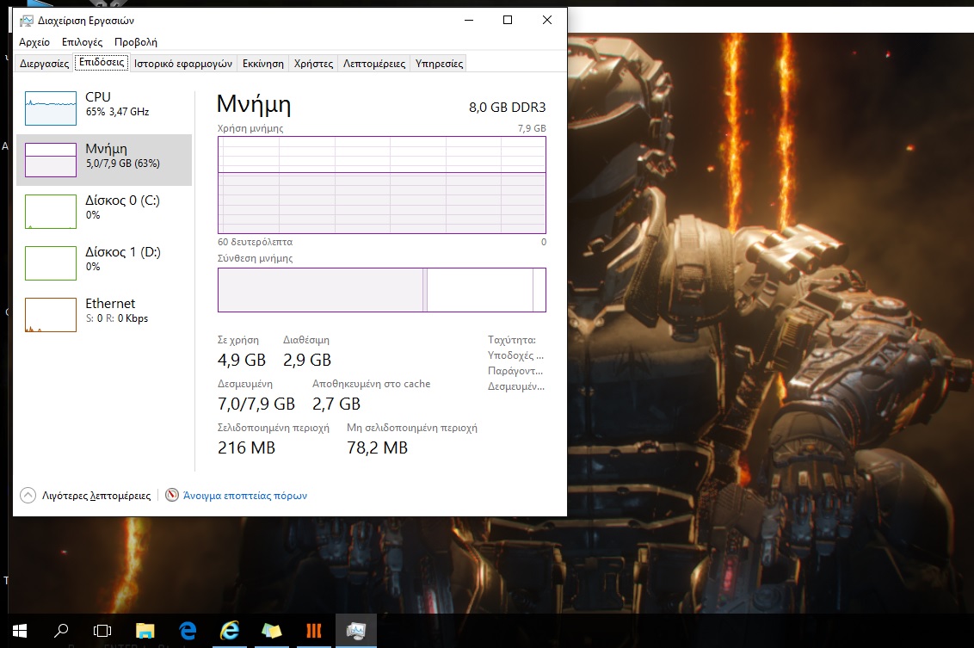Click the '60 δευτερόλεπτα' graph axis label
Screen dimensions: 974x648
pos(255,242)
